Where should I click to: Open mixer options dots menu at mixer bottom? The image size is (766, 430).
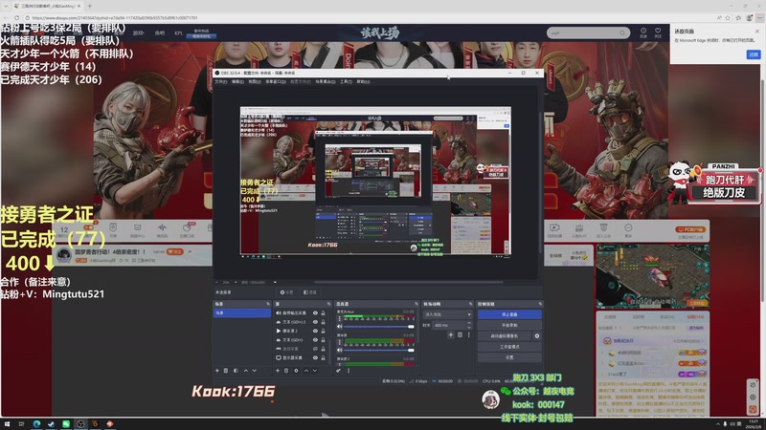pyautogui.click(x=349, y=371)
